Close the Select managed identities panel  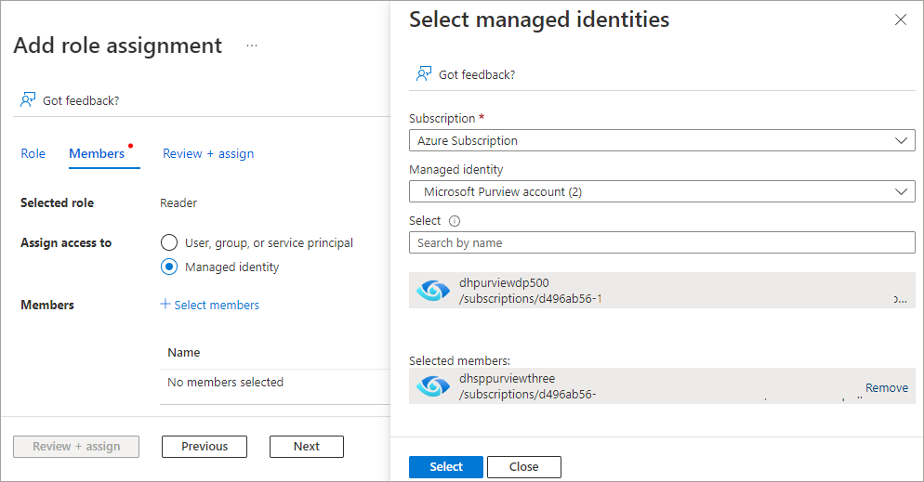click(901, 20)
